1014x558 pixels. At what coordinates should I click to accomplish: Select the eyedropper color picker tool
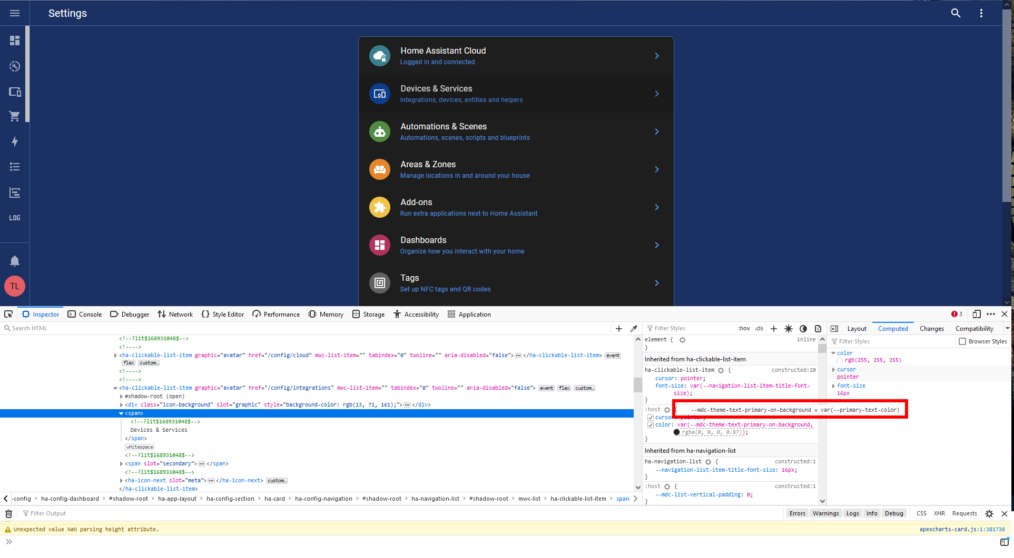click(x=633, y=328)
